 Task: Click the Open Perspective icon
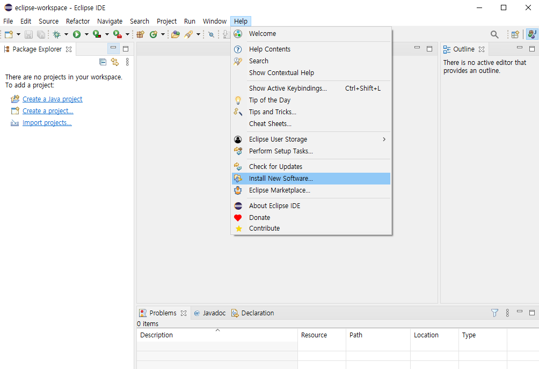pyautogui.click(x=515, y=34)
